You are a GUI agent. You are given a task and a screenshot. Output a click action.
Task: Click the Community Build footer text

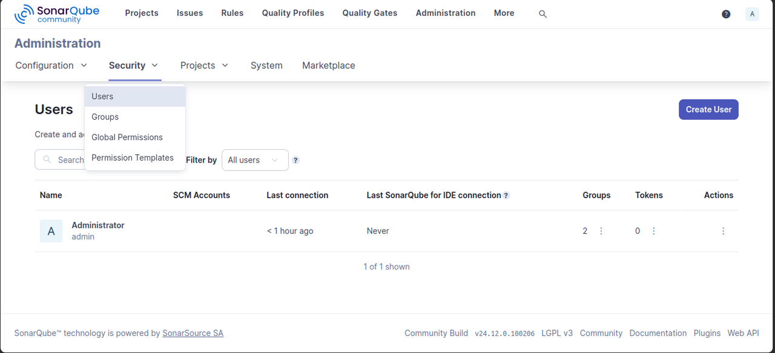click(436, 333)
